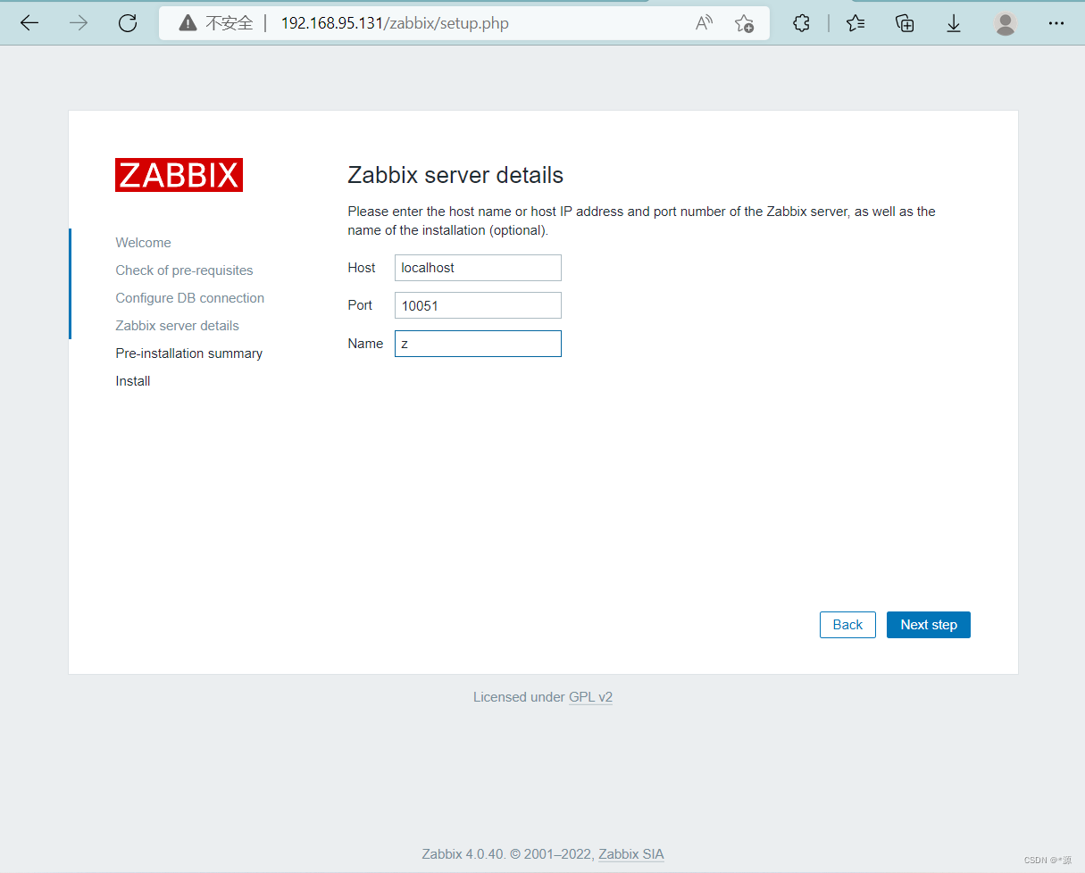Image resolution: width=1085 pixels, height=873 pixels.
Task: Open browser settings and more menu
Action: point(1056,23)
